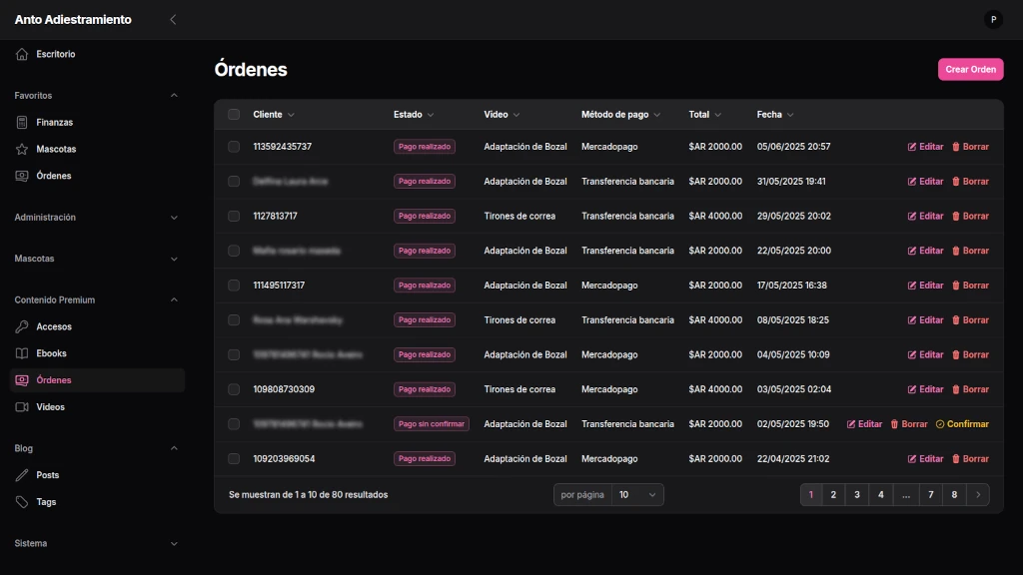Click the Escritorio home icon
The width and height of the screenshot is (1023, 575).
pyautogui.click(x=22, y=54)
